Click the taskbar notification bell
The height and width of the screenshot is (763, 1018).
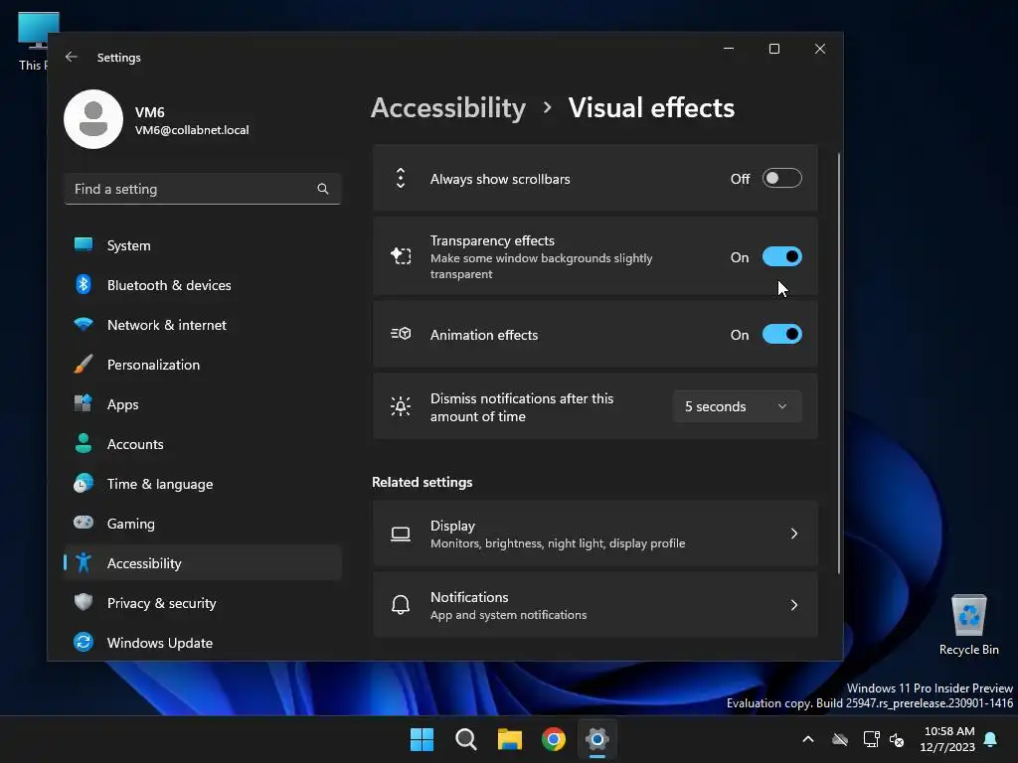coord(991,739)
